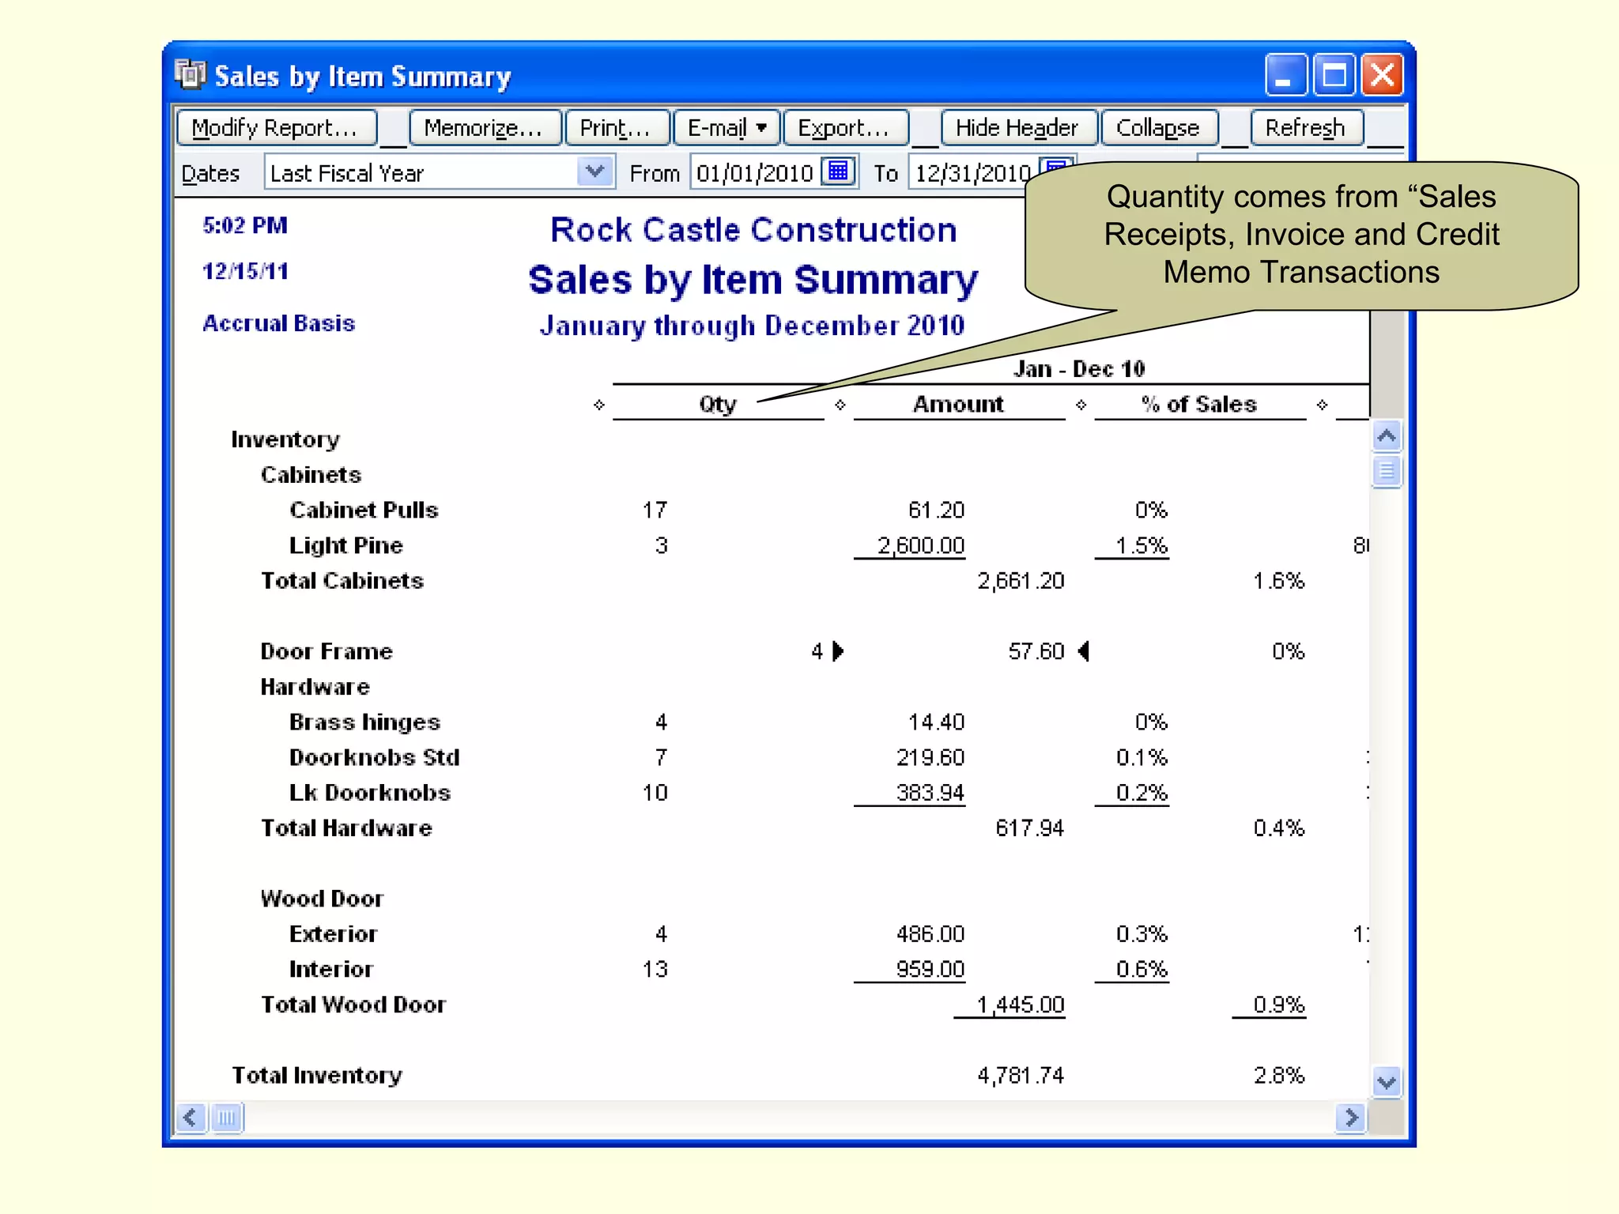Click the To date field
Screen dimensions: 1619x1214
tap(972, 172)
